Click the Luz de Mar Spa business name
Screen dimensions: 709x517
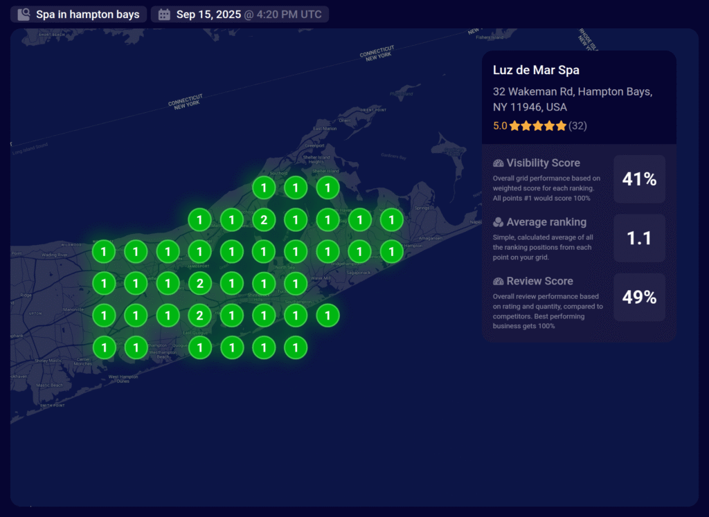coord(536,70)
